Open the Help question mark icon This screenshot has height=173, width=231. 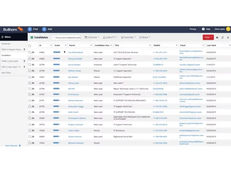(x=203, y=29)
